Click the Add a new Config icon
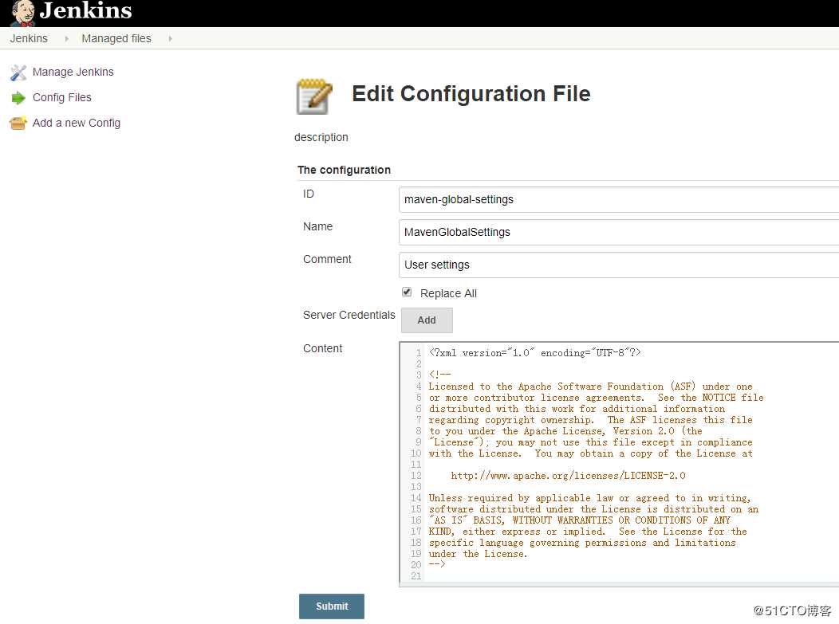 18,124
